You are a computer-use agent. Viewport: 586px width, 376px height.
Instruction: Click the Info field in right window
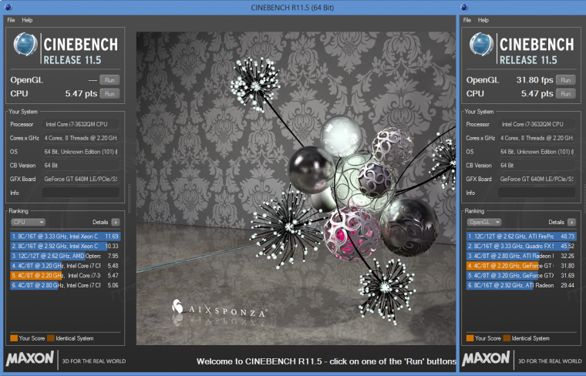tap(537, 193)
